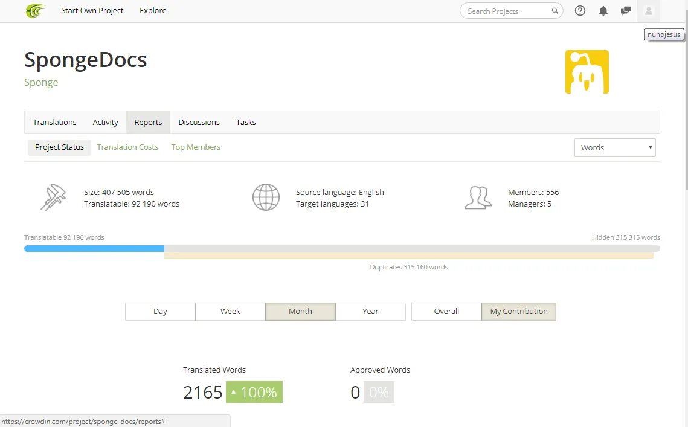
Task: Click the green 100% translated badge
Action: [254, 392]
